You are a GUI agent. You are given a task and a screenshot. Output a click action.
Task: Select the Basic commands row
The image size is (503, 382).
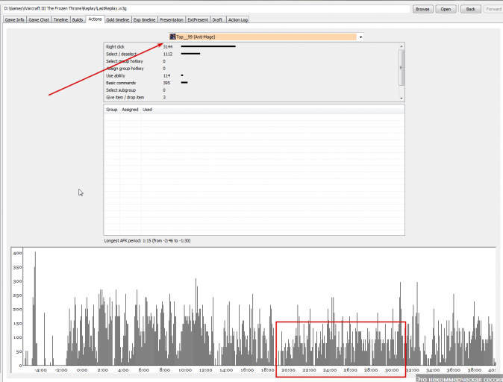coord(251,83)
